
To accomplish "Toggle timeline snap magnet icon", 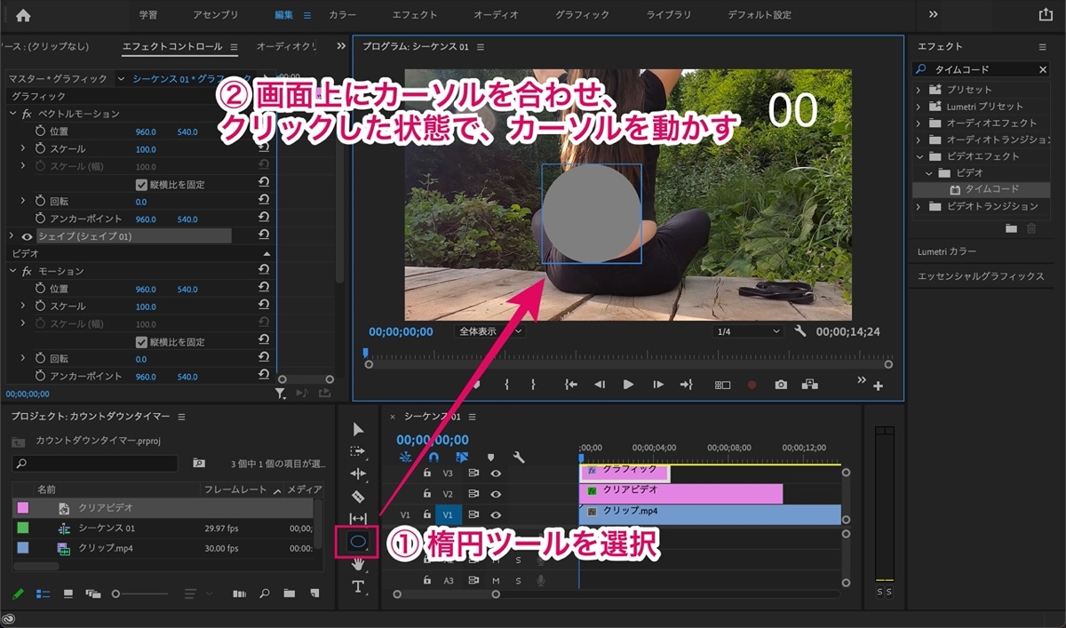I will pyautogui.click(x=434, y=457).
